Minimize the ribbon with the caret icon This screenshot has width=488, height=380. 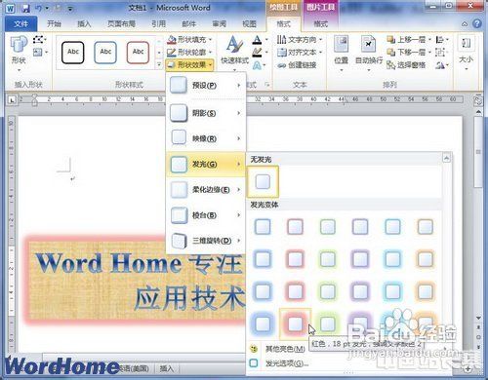(465, 24)
